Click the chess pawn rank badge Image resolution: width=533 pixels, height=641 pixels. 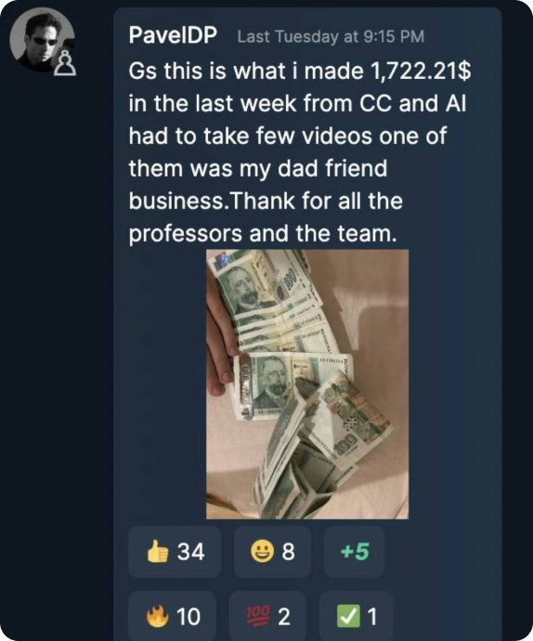65,65
